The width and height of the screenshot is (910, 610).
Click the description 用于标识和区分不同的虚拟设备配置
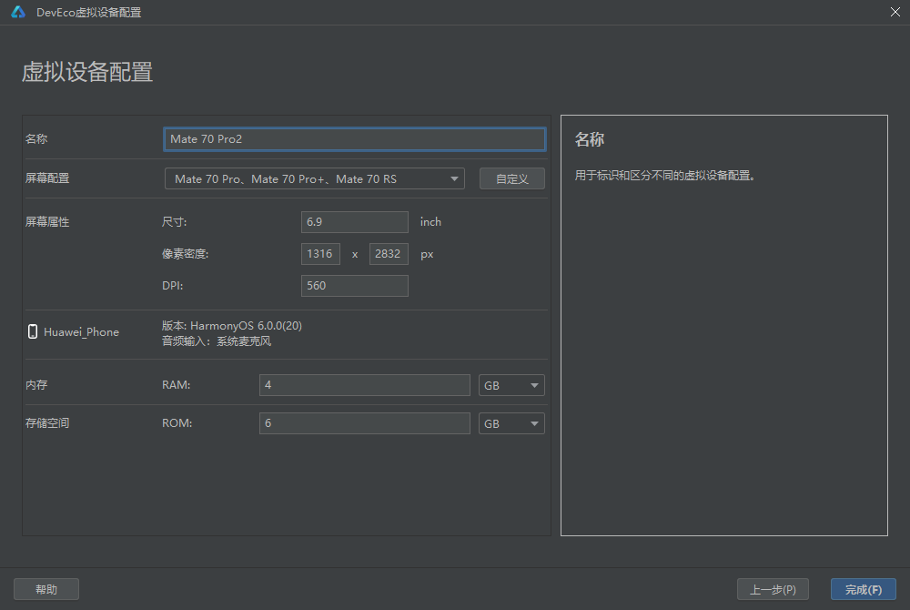[665, 176]
